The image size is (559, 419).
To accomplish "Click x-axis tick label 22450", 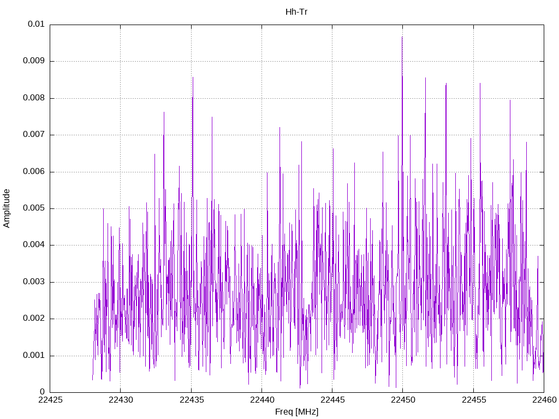I will [x=403, y=400].
